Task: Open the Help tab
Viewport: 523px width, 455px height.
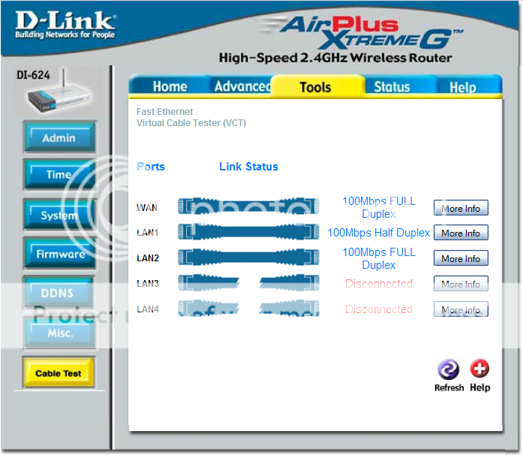Action: pyautogui.click(x=462, y=87)
